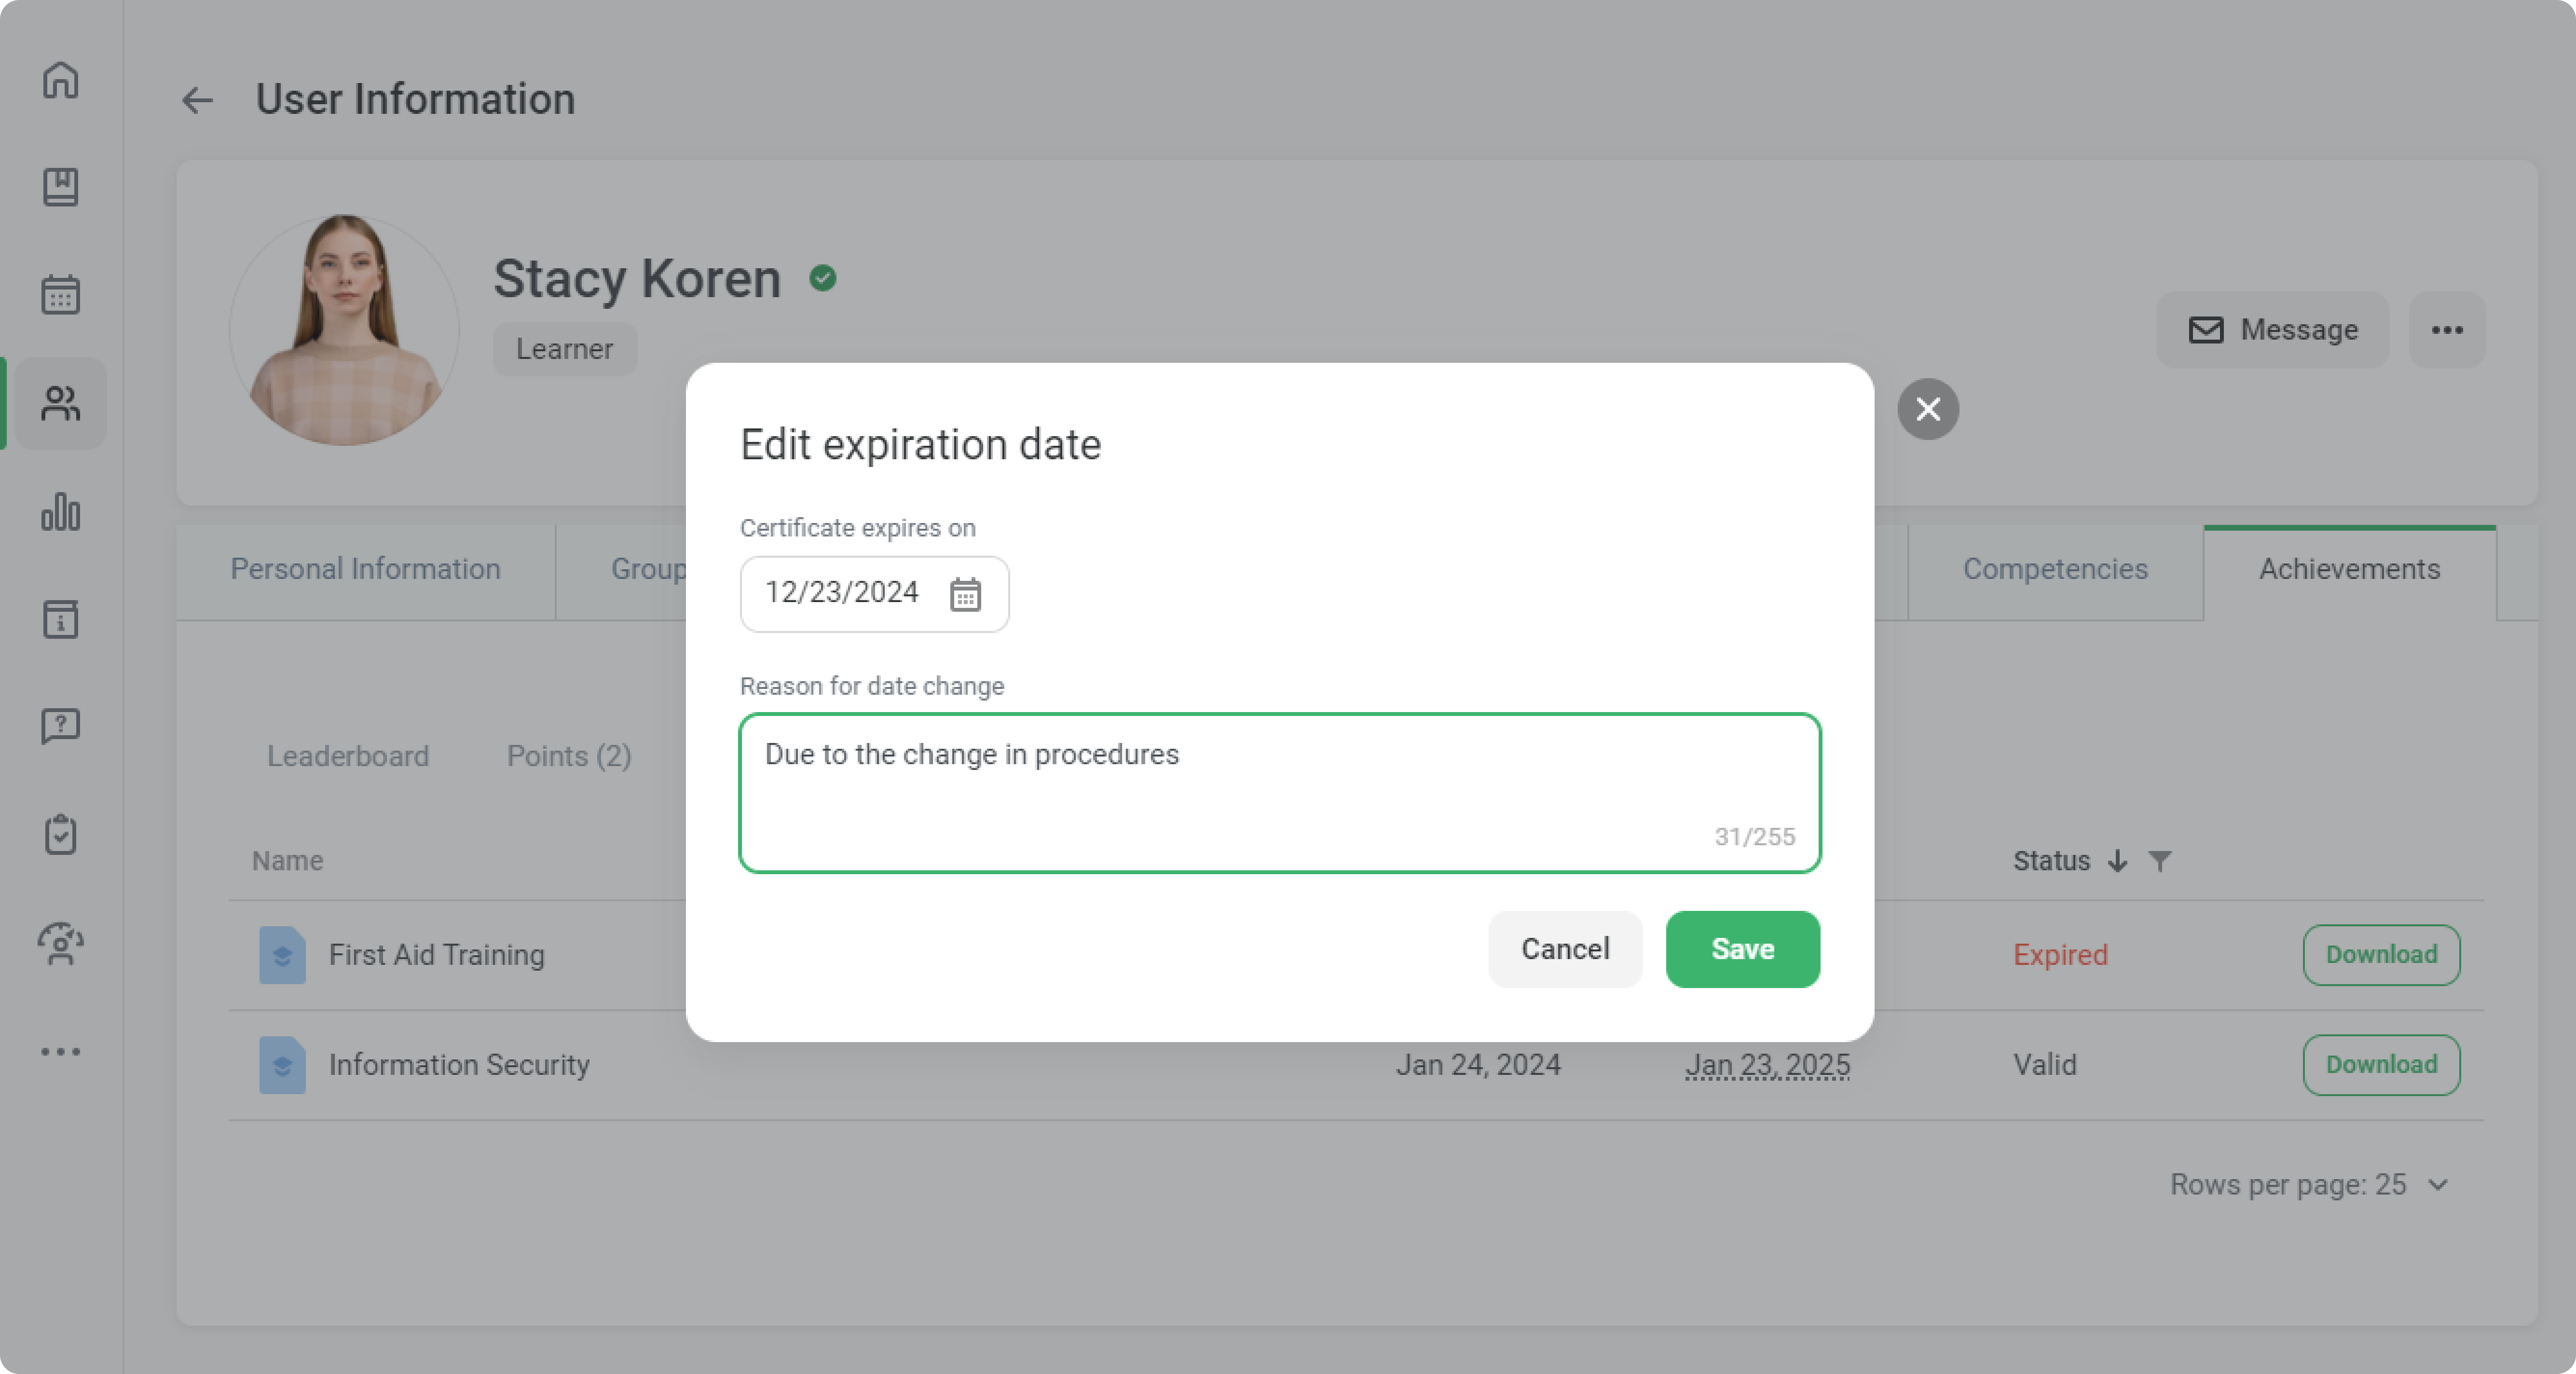The image size is (2576, 1374).
Task: Click the back arrow beside User Information
Action: pos(197,100)
